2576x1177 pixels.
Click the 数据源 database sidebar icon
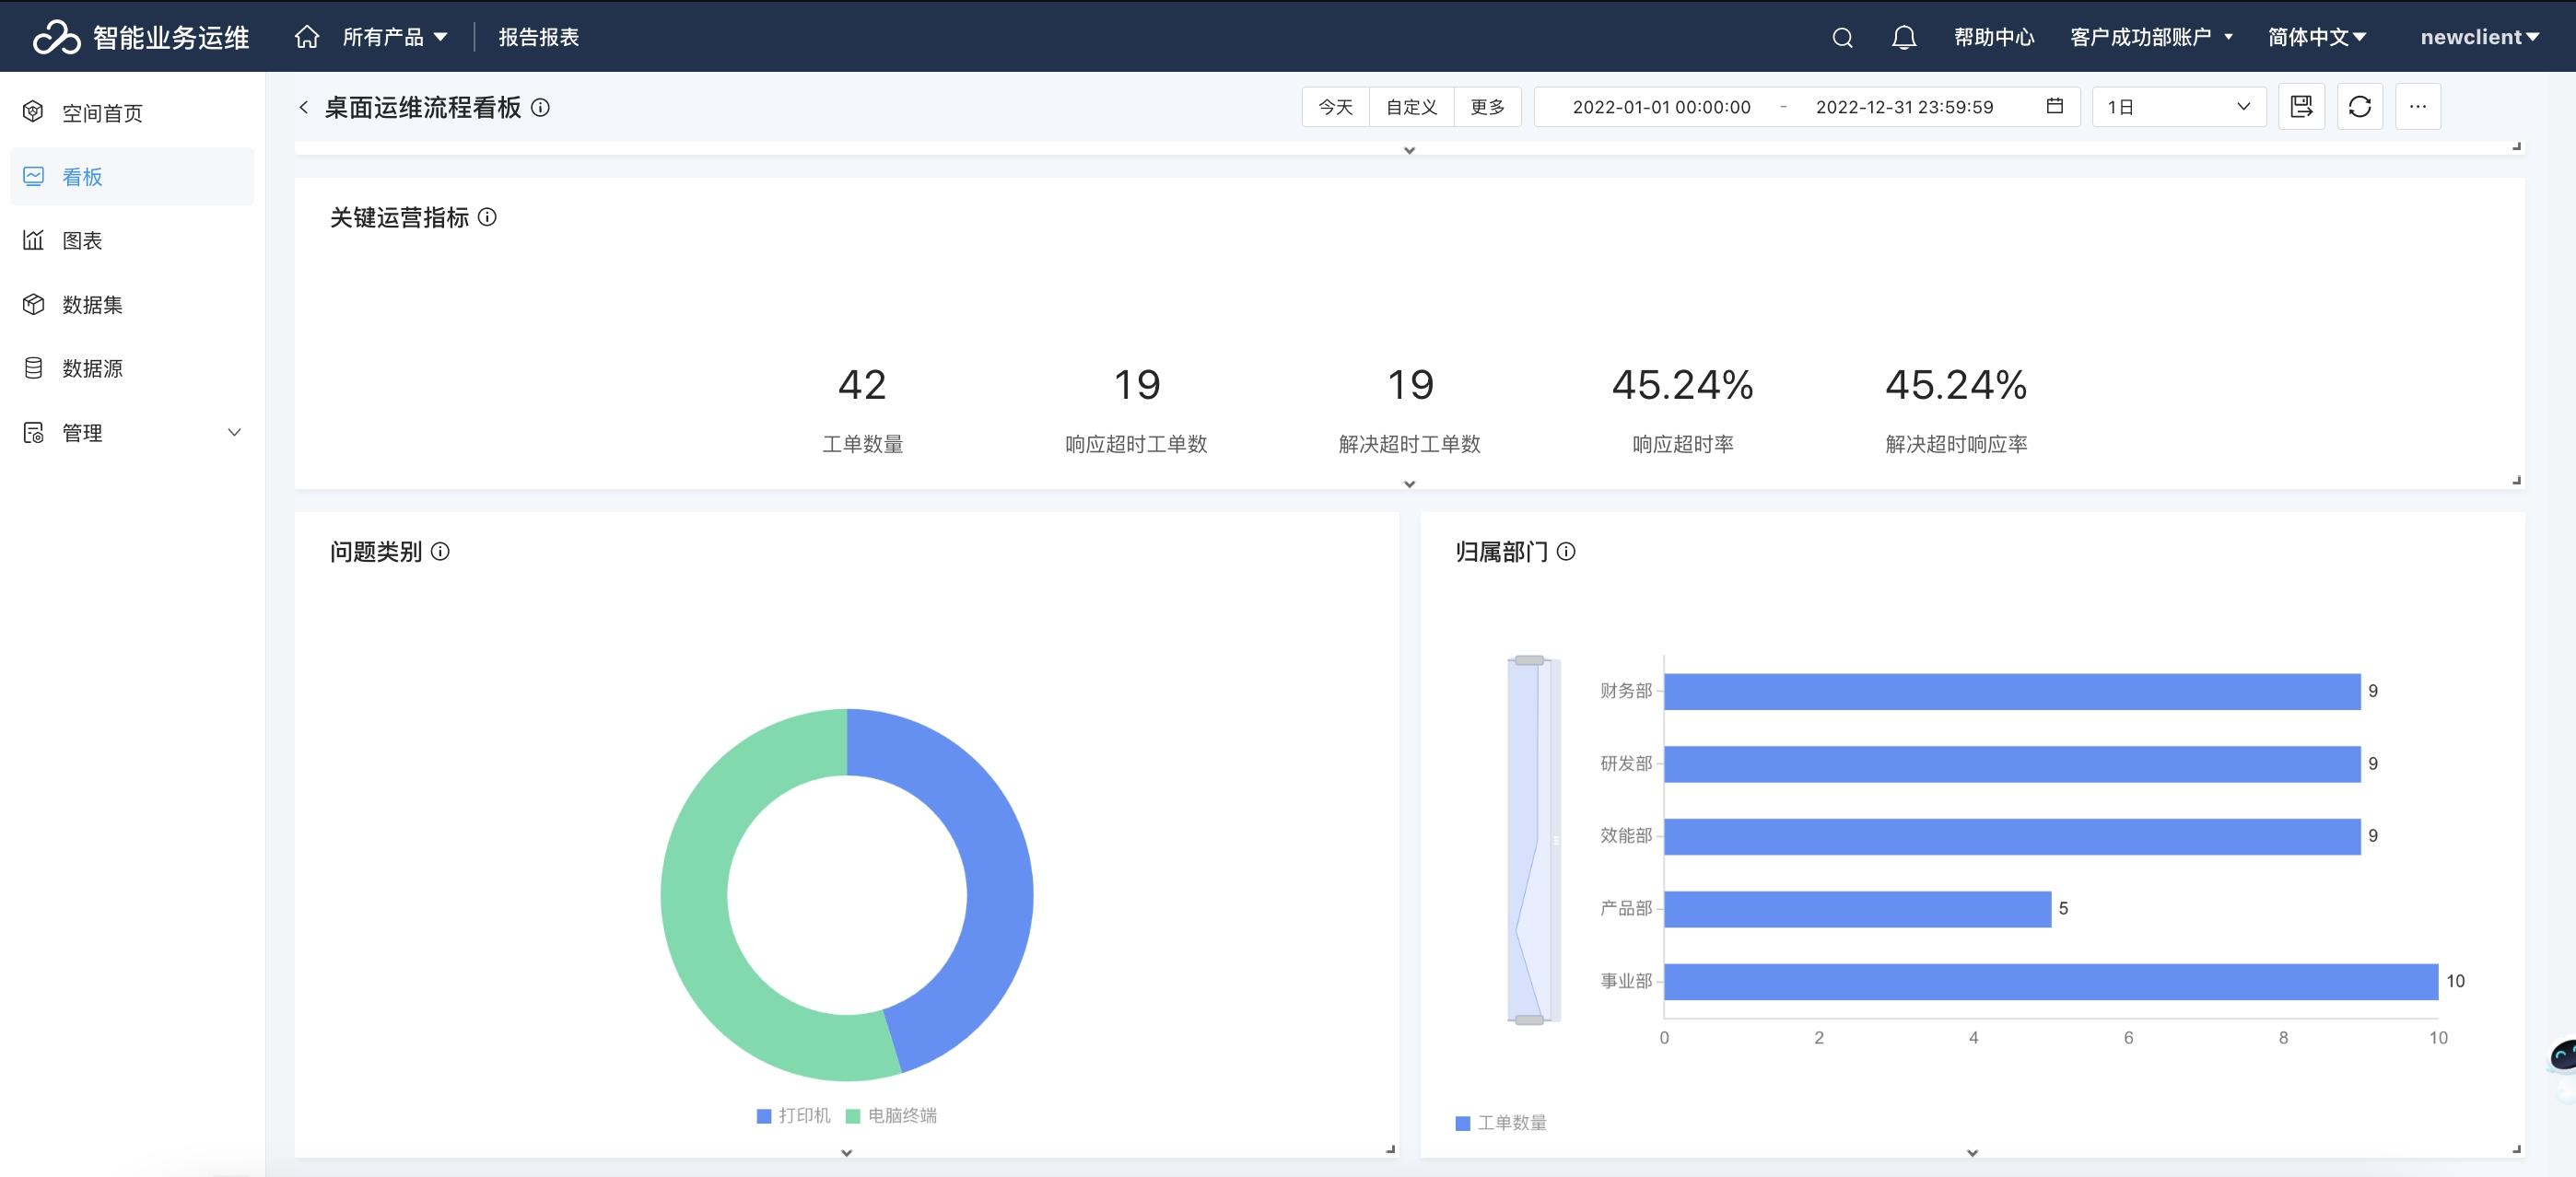pyautogui.click(x=33, y=368)
